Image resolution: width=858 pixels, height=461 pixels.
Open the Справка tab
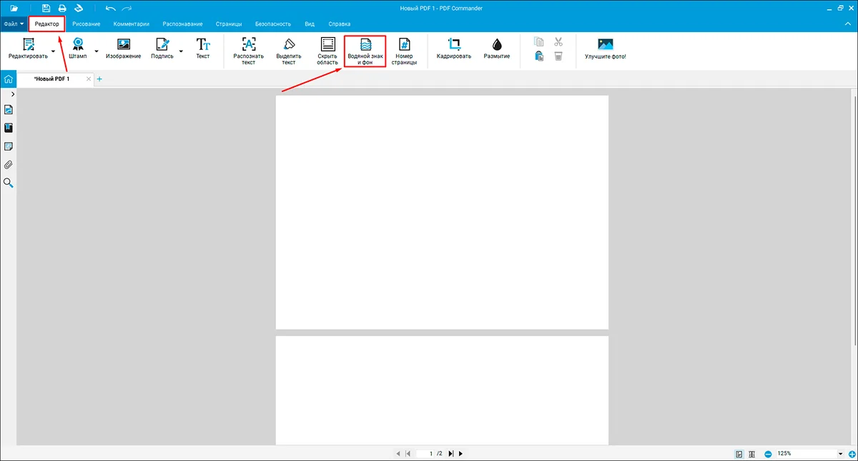[339, 24]
